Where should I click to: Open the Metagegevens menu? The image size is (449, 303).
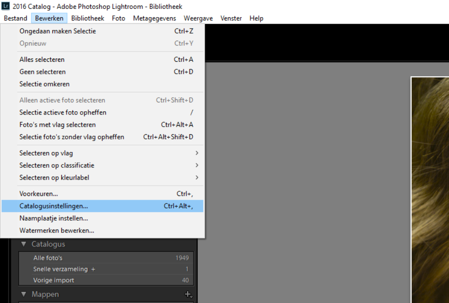click(154, 18)
